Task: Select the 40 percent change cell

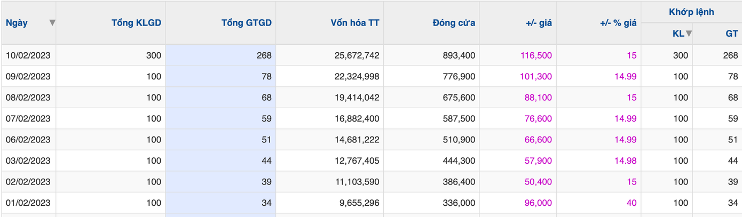Action: (631, 203)
